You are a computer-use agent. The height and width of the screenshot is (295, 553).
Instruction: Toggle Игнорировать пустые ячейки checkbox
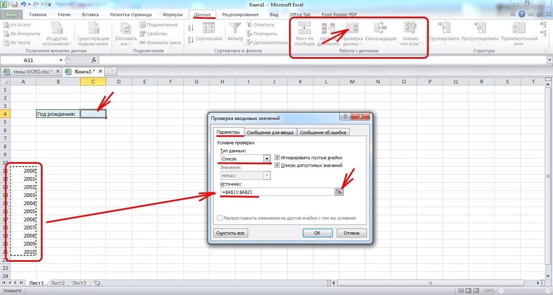(x=277, y=158)
